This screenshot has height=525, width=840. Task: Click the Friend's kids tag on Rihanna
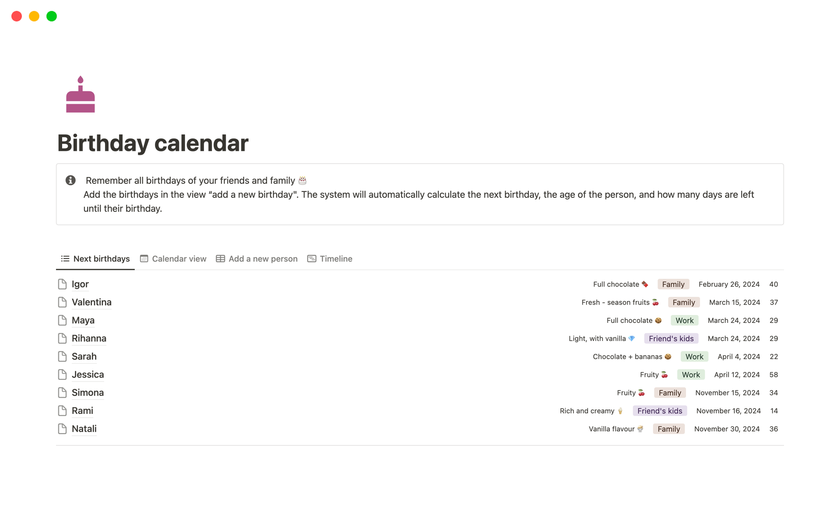[671, 338]
